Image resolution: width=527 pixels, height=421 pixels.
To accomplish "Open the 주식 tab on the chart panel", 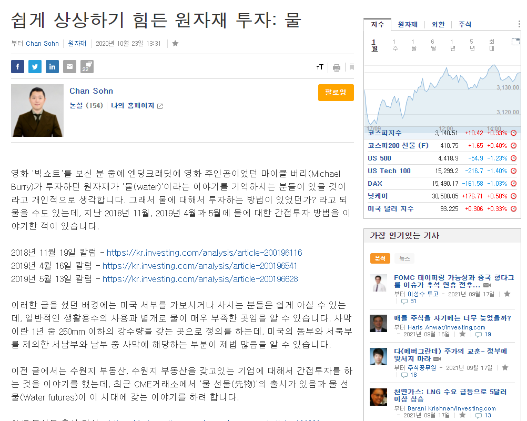I will [x=465, y=24].
